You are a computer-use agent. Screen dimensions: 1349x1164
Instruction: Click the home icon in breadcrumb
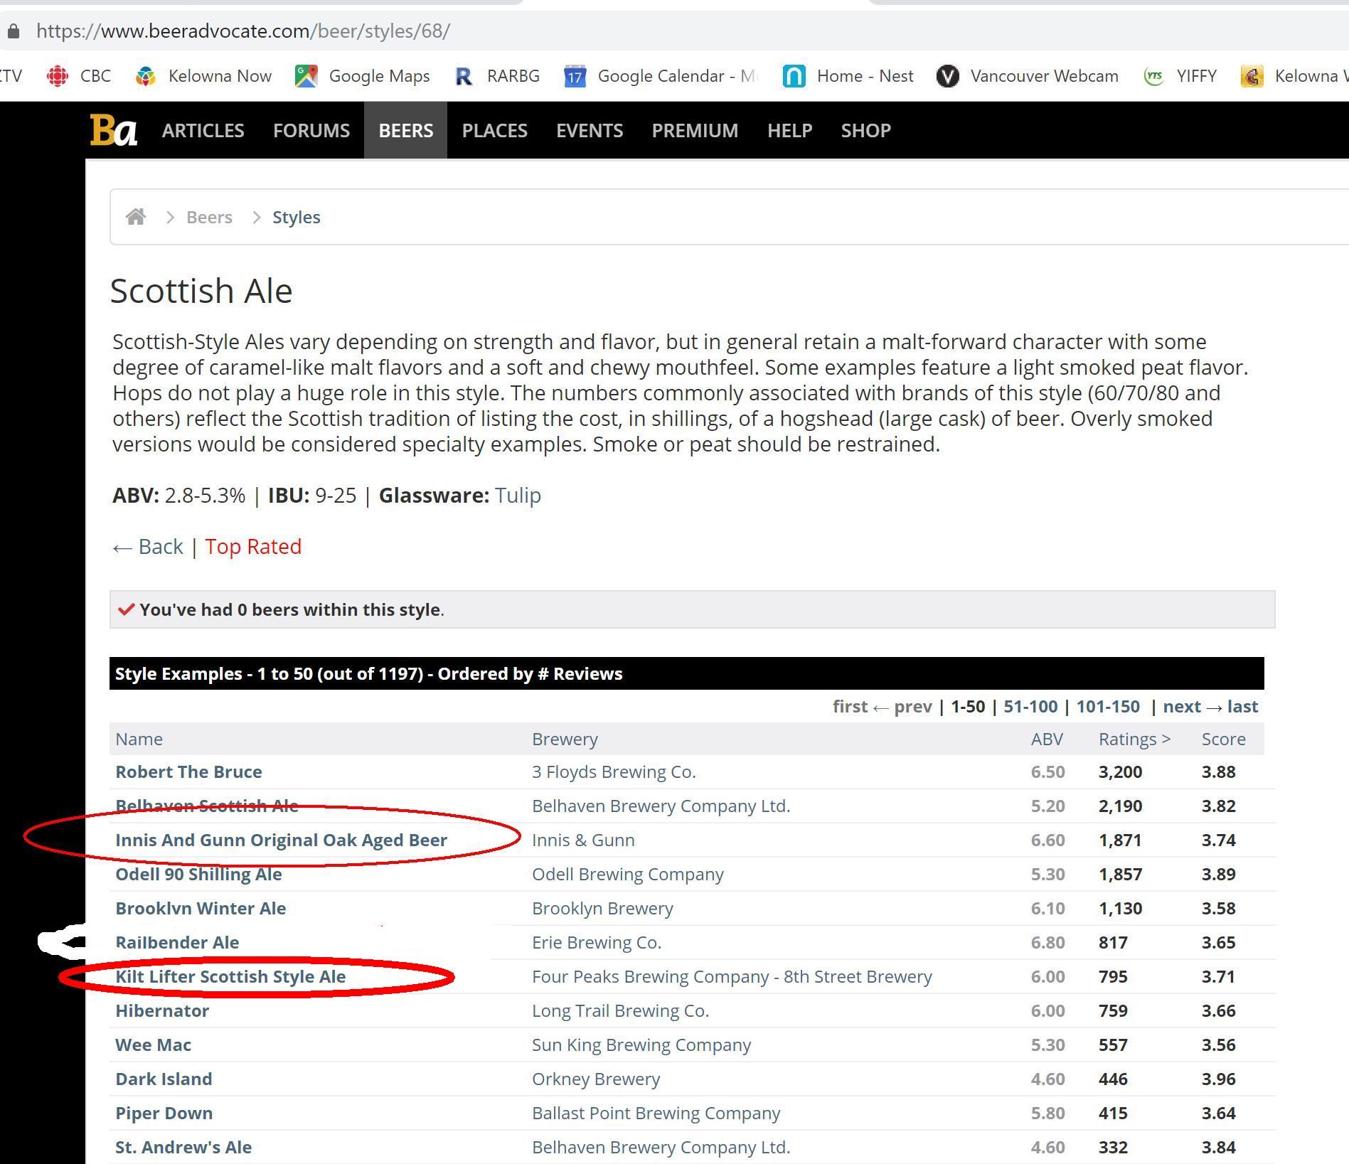point(136,217)
